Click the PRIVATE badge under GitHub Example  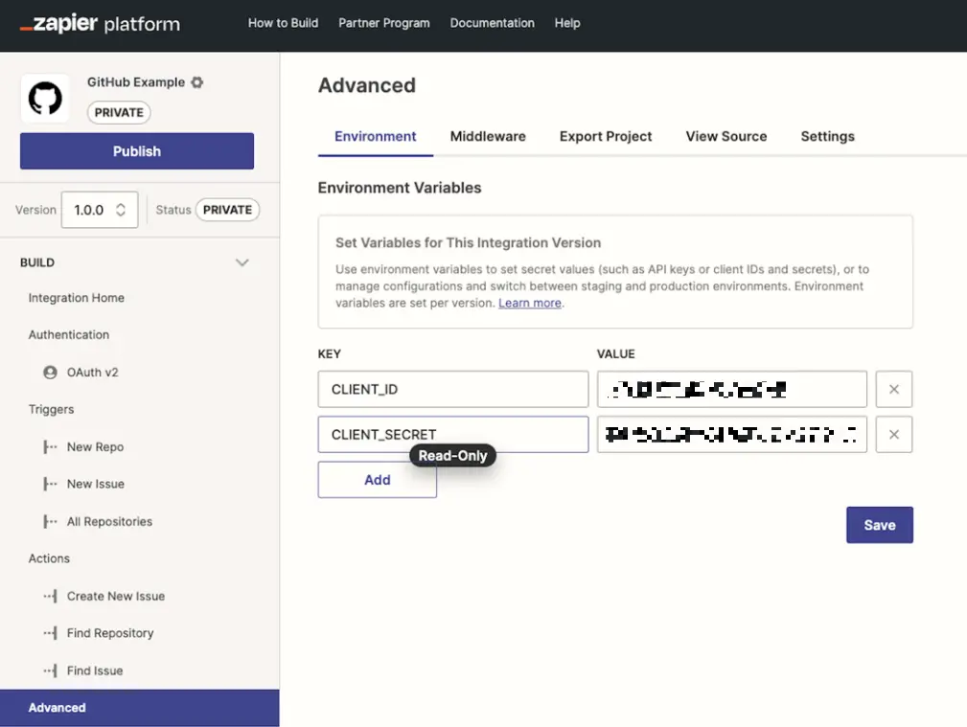(119, 112)
